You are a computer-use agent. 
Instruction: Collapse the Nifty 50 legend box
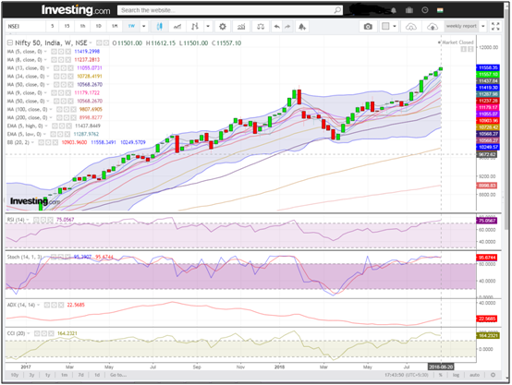pos(10,42)
